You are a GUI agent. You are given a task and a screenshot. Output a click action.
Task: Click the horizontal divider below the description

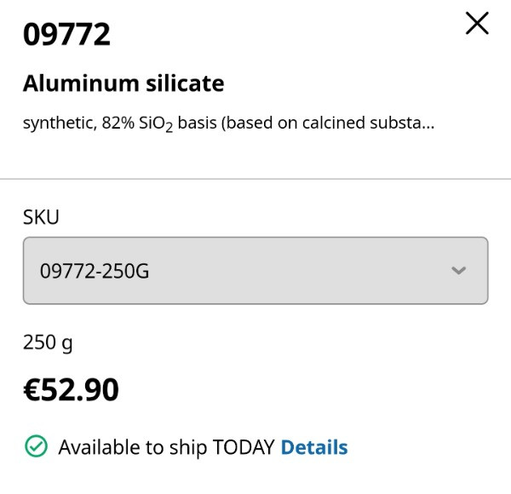pos(255,179)
